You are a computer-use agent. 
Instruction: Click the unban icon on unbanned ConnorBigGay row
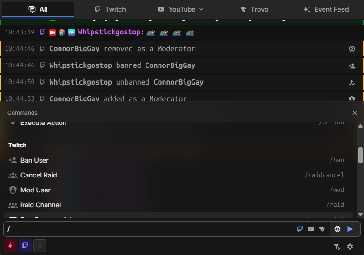352,83
